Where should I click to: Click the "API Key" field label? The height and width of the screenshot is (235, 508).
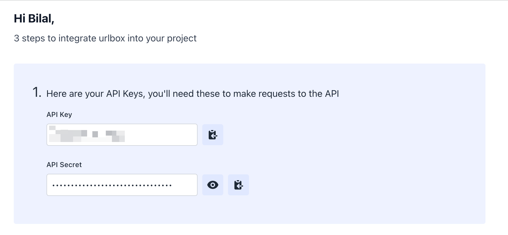pos(59,115)
